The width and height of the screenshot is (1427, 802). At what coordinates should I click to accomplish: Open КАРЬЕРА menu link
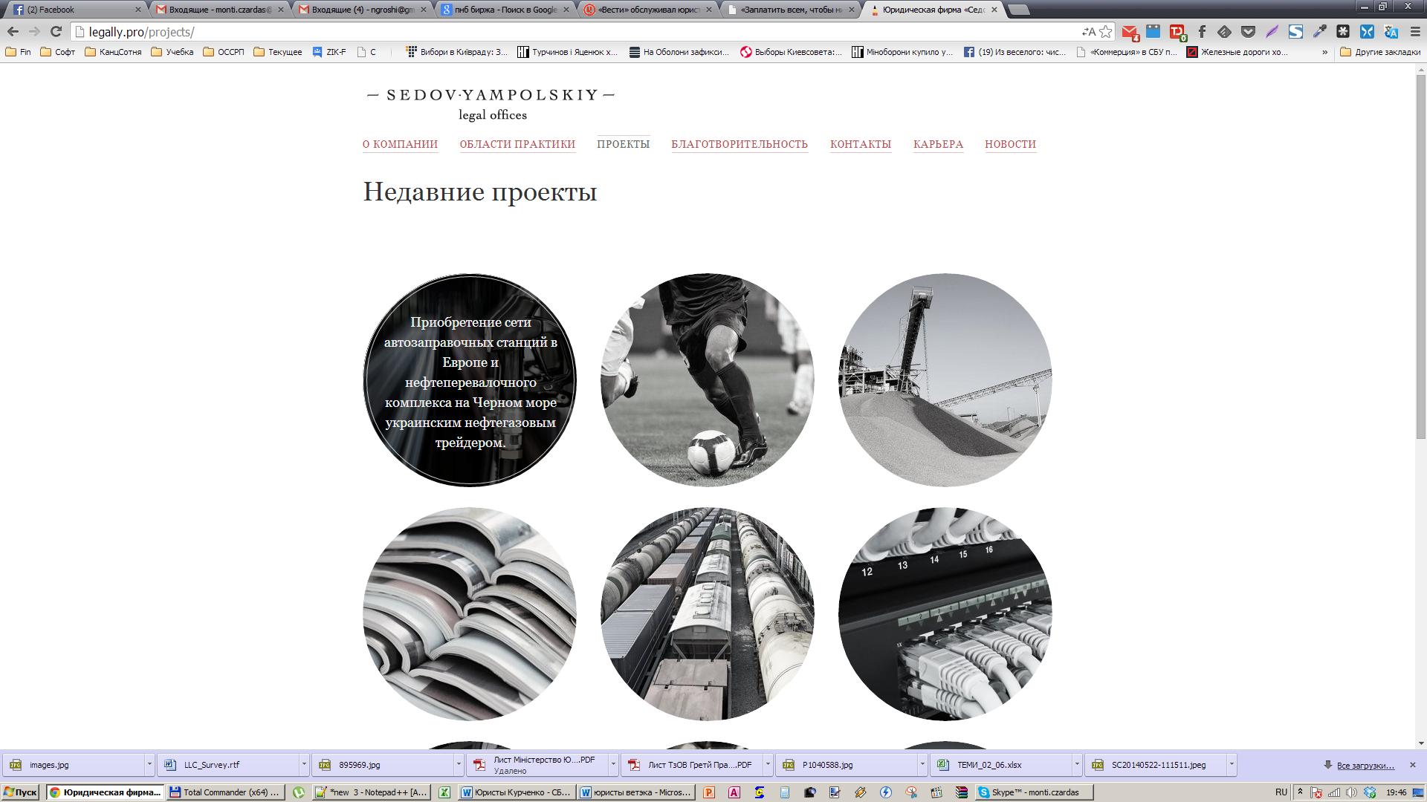coord(938,144)
